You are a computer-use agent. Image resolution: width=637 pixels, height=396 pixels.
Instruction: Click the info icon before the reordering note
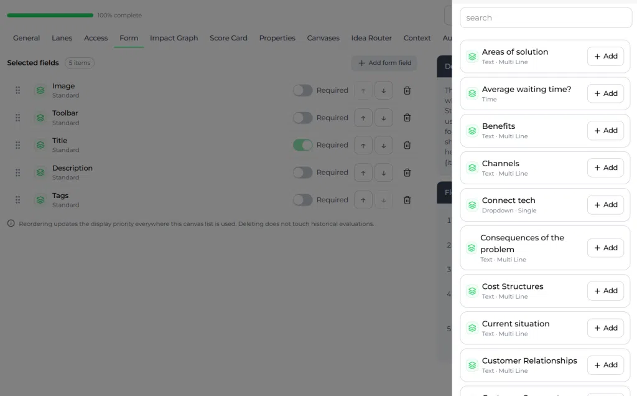coord(11,223)
